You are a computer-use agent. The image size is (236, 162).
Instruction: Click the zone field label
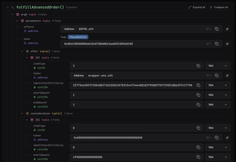27,39
